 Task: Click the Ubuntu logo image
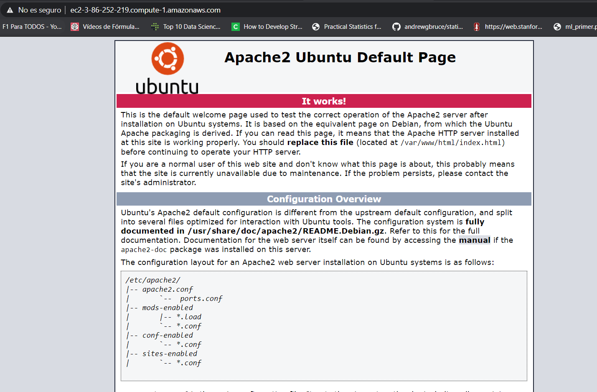(x=167, y=68)
